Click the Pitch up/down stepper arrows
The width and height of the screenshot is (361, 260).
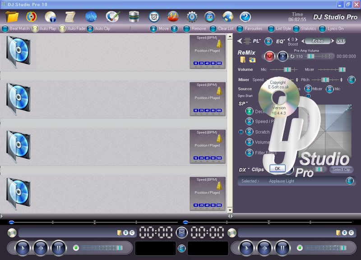[342, 80]
